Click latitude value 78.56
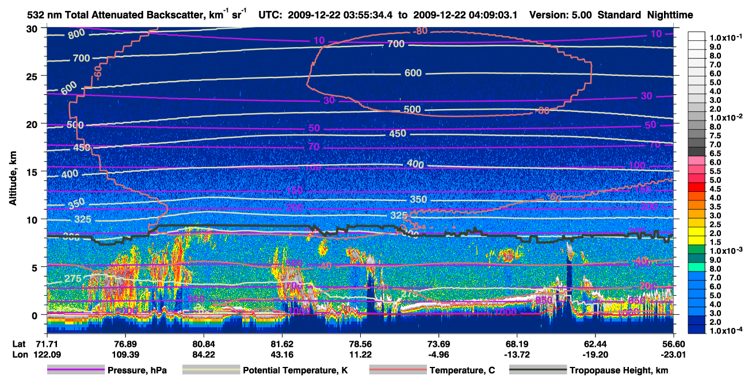Viewport: 748px width, 383px height. click(x=360, y=343)
